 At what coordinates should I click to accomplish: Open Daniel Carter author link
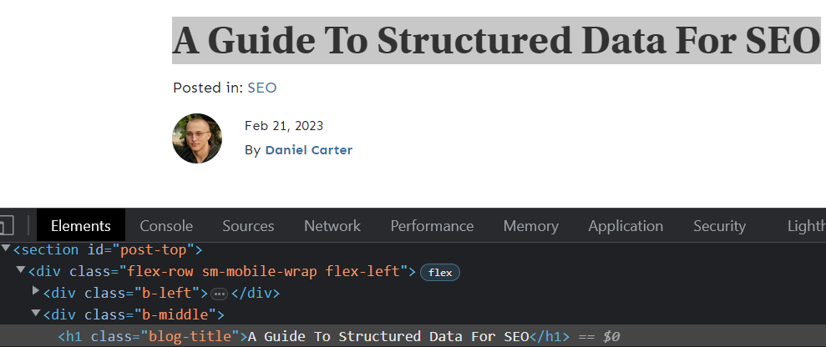tap(309, 150)
